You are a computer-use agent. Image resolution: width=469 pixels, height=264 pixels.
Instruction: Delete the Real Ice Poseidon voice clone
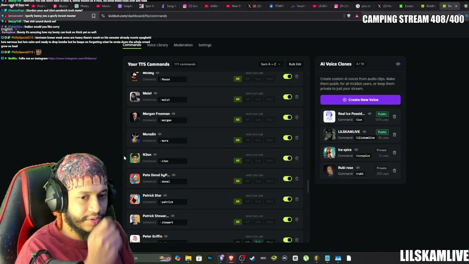(394, 117)
